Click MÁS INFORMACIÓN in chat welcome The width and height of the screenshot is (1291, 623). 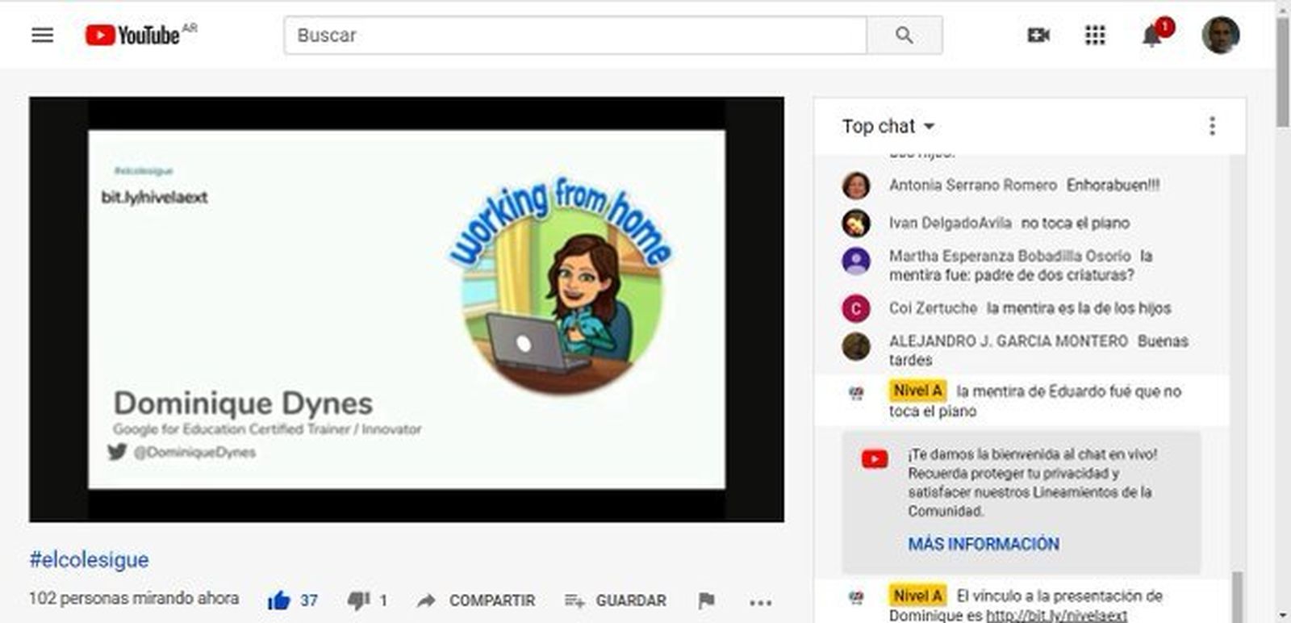click(983, 544)
